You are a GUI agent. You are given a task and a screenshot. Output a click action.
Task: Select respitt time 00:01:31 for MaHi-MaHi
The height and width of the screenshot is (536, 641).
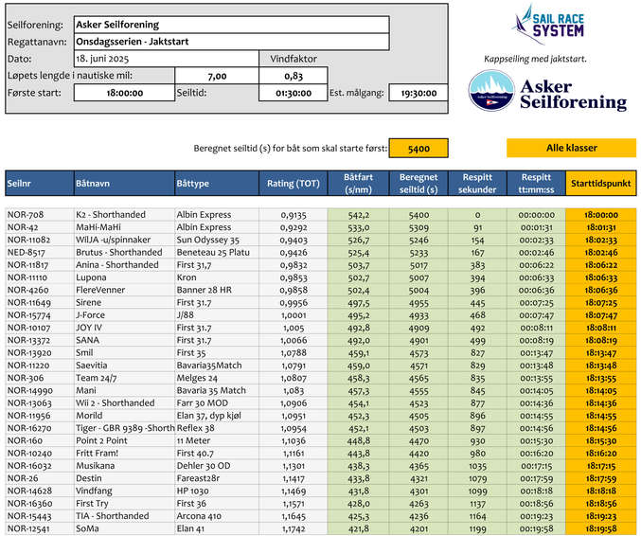pyautogui.click(x=536, y=227)
